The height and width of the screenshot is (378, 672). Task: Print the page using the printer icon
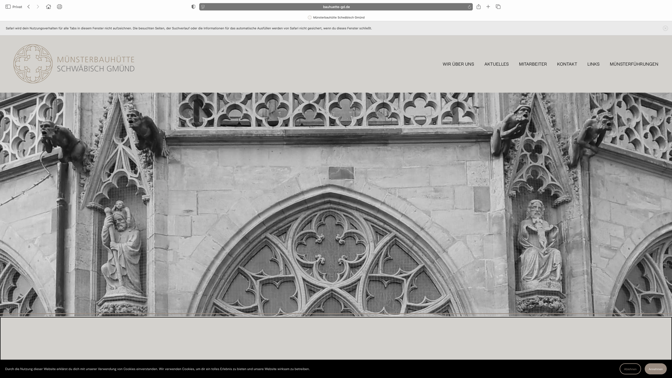click(59, 6)
